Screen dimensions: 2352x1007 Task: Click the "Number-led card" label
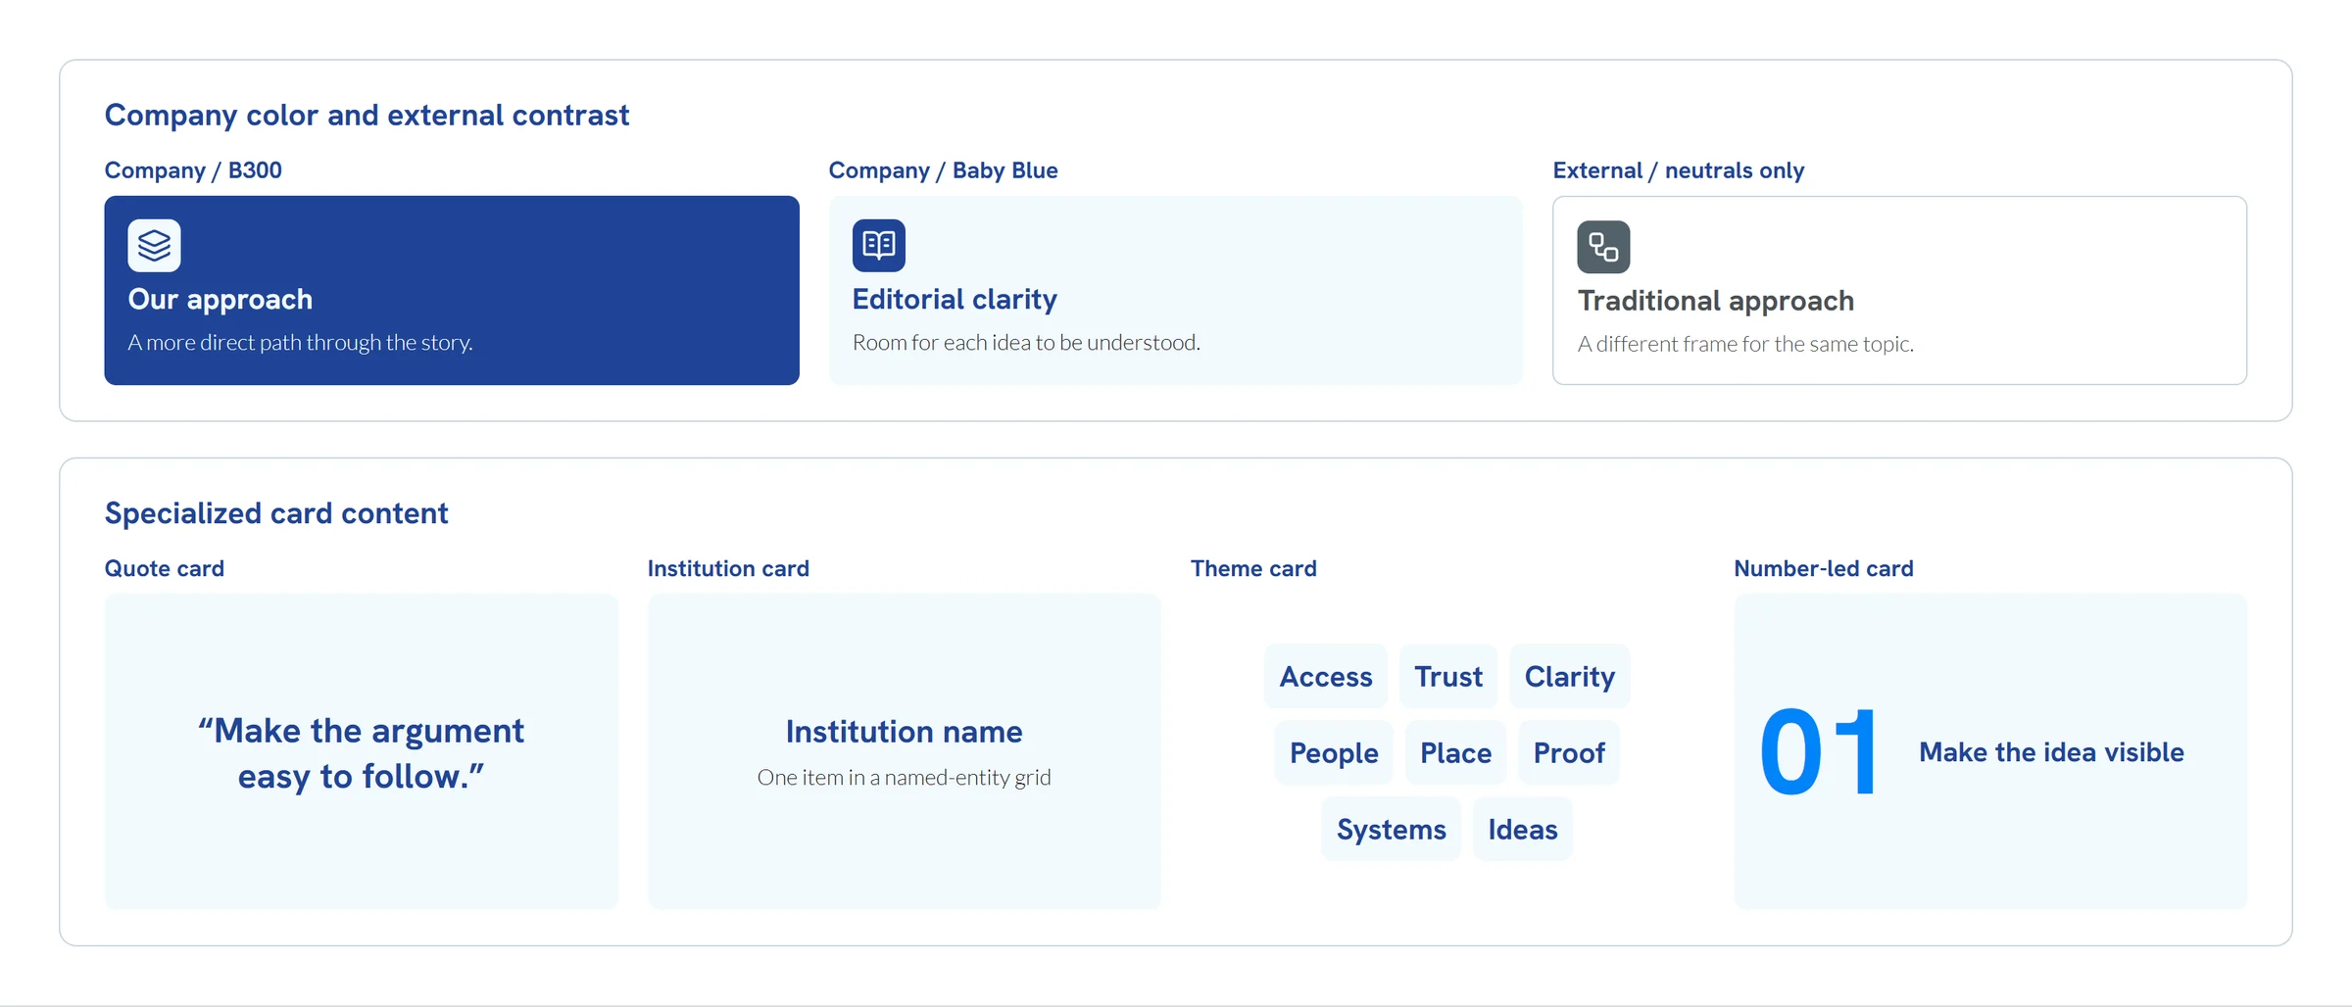pyautogui.click(x=1824, y=569)
